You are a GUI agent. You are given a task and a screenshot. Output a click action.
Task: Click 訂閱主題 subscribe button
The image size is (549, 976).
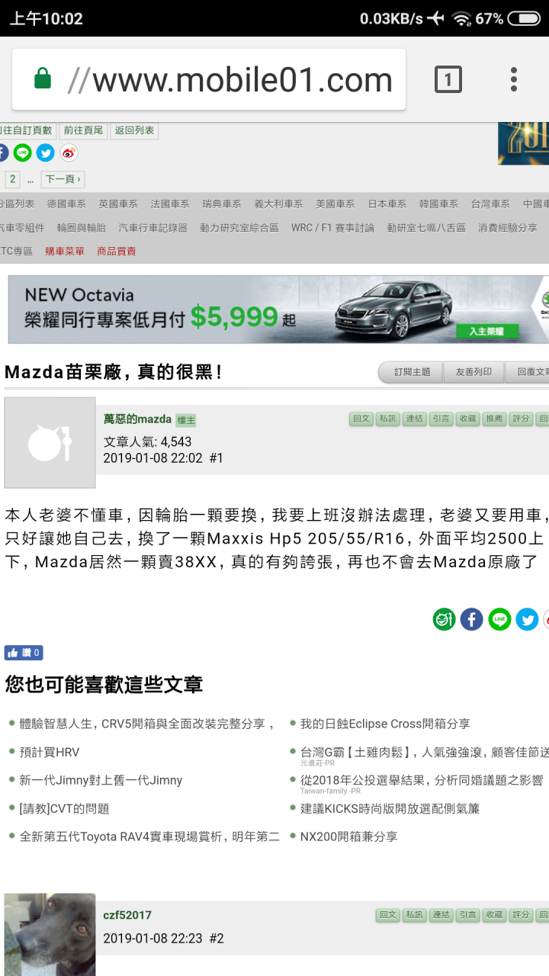pos(413,372)
